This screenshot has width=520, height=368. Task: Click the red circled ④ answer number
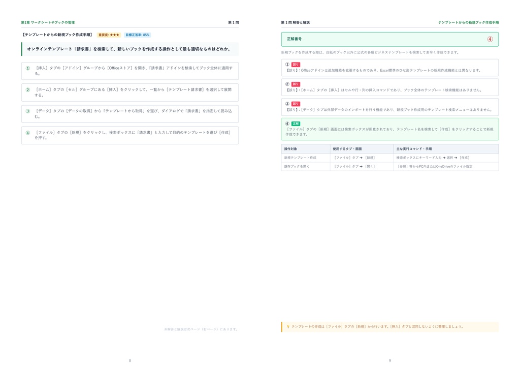tap(490, 39)
